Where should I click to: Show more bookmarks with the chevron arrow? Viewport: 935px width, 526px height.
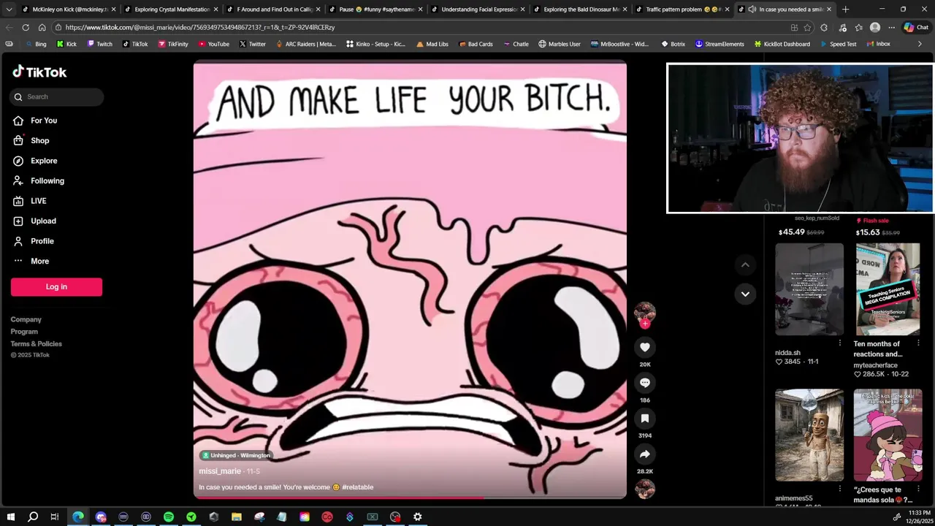920,44
